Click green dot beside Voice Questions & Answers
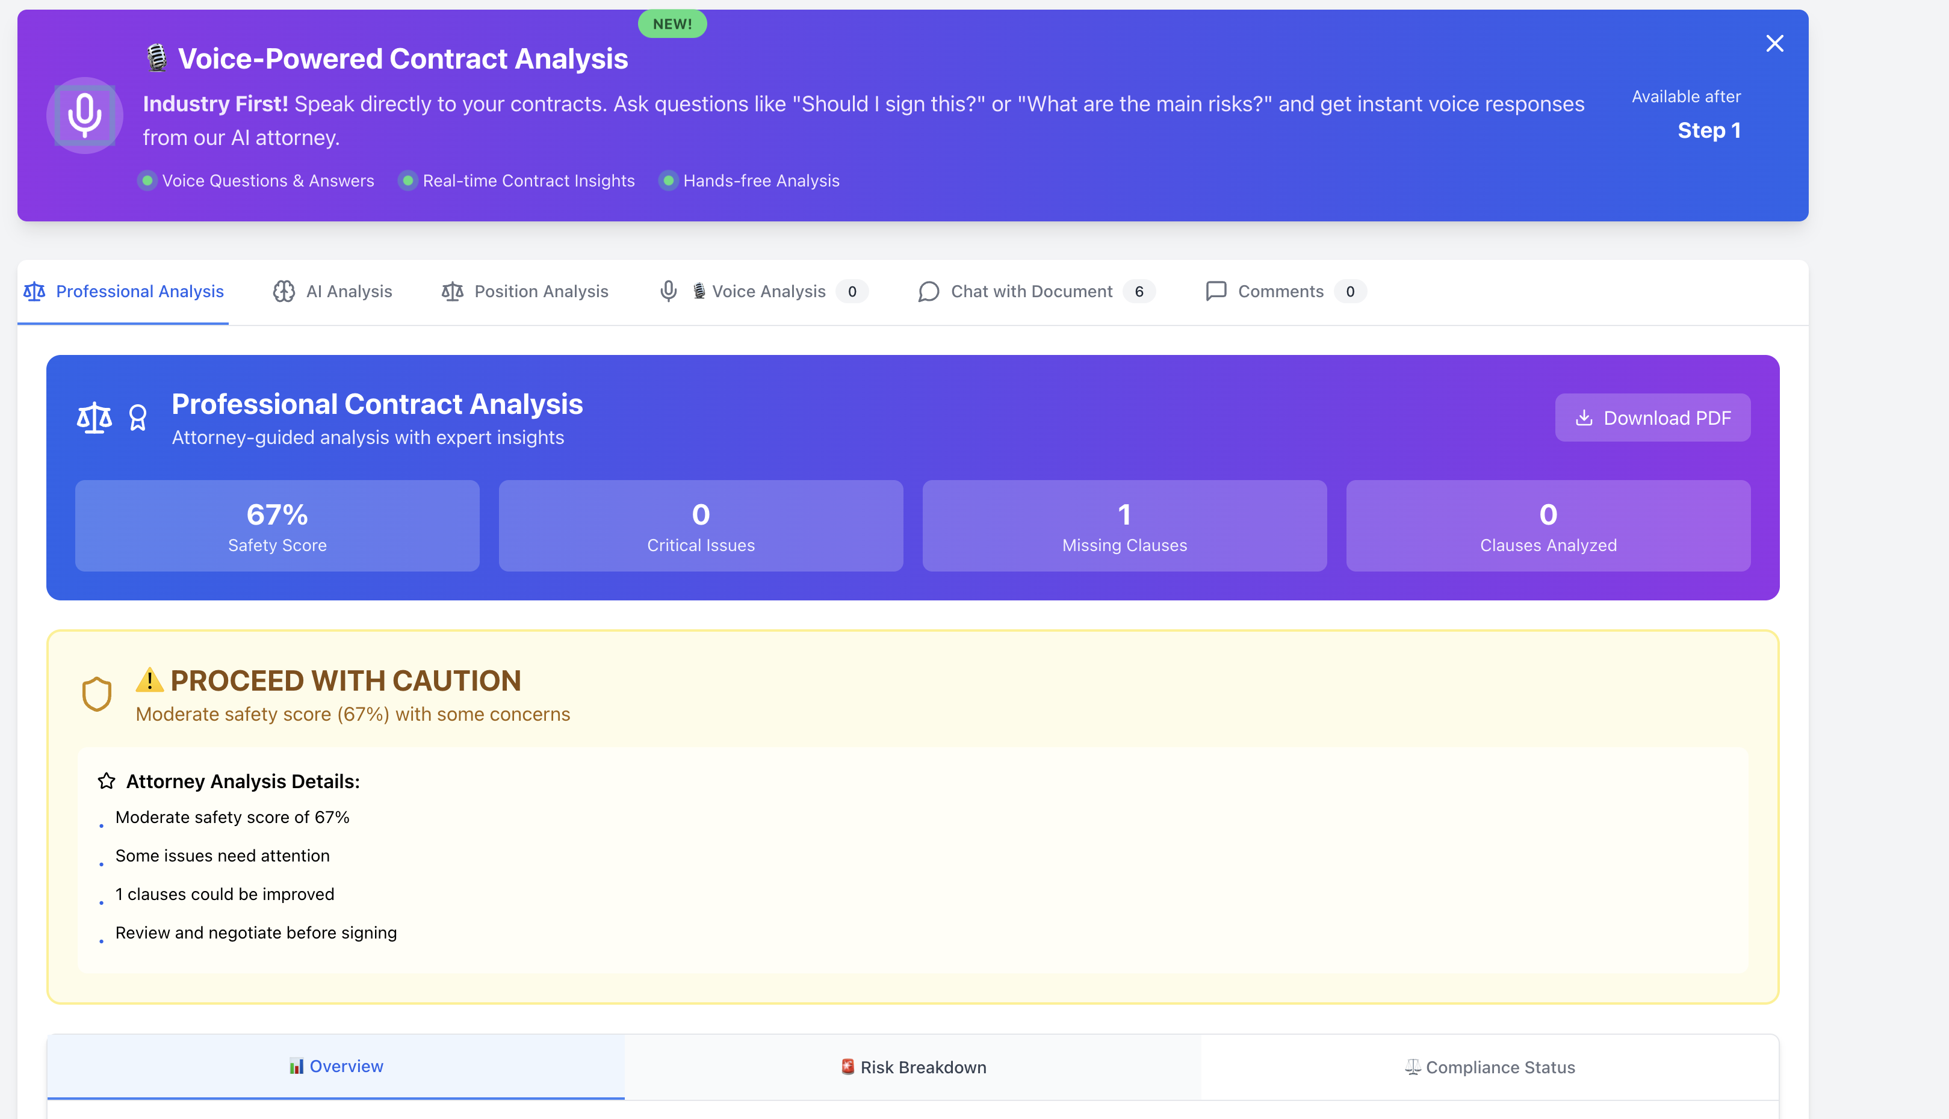The height and width of the screenshot is (1119, 1949). click(147, 180)
